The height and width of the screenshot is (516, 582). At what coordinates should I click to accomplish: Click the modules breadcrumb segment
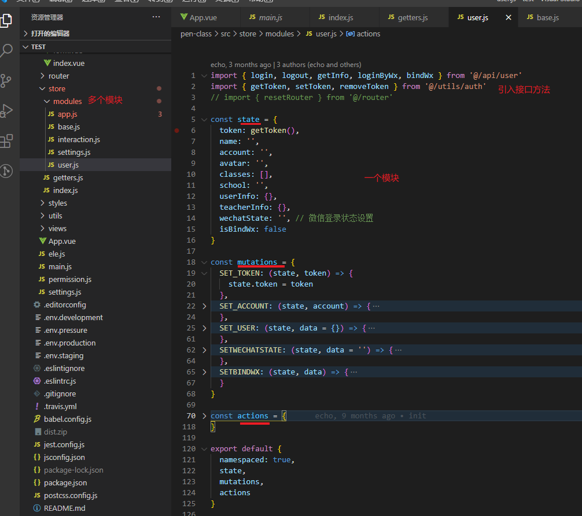point(279,34)
